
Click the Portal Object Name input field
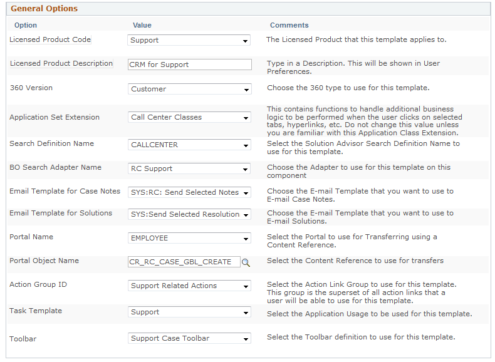coord(184,262)
